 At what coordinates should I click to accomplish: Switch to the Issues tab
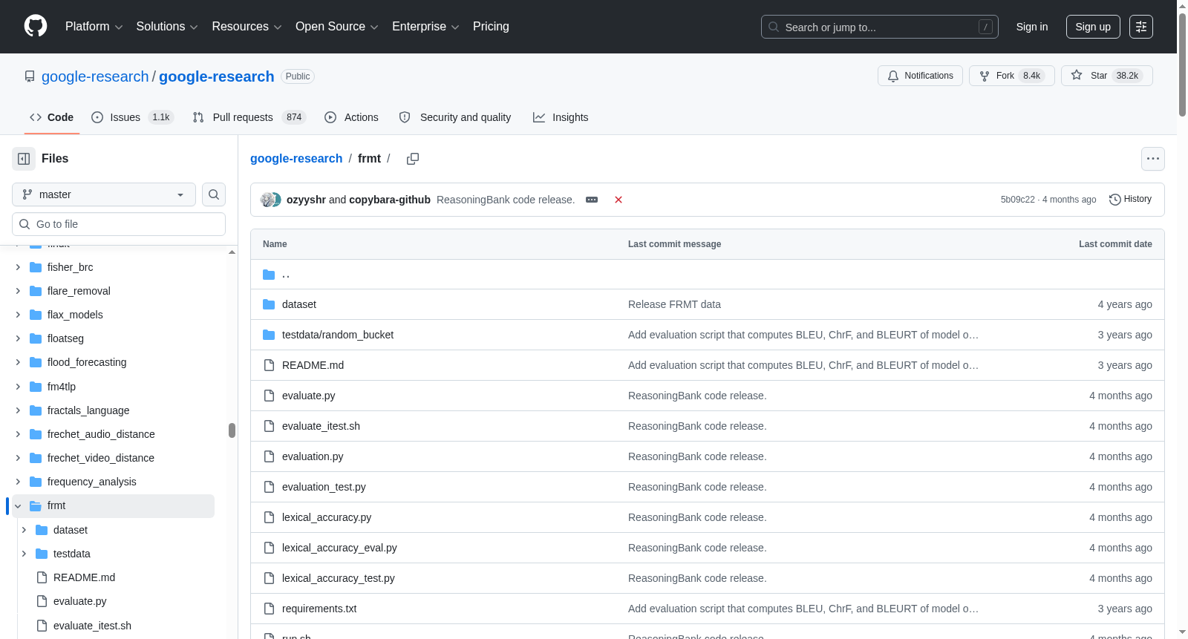[132, 117]
